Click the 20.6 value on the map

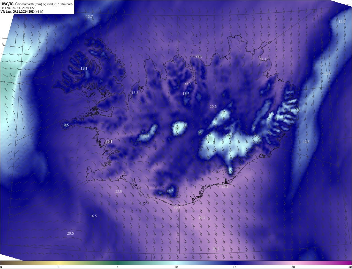click(213, 106)
